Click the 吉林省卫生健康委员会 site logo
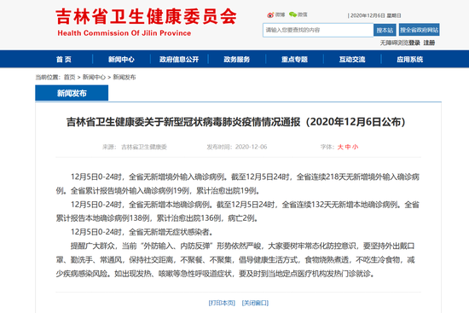Viewport: 469px width, 313px height. pos(146,16)
